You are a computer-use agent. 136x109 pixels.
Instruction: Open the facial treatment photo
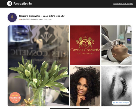[116, 45]
